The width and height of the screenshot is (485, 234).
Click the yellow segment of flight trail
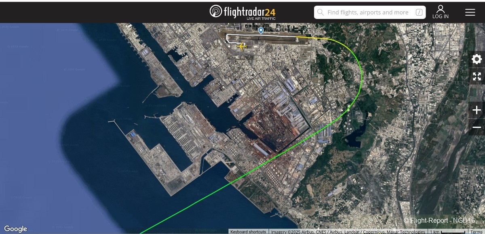click(x=311, y=38)
